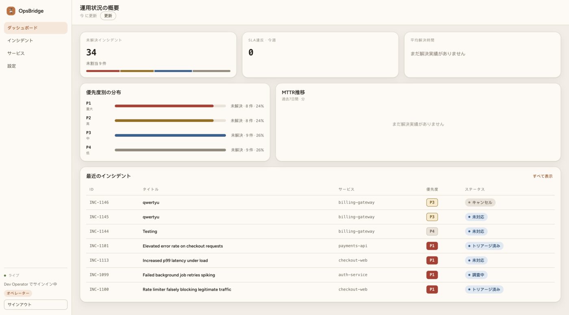Open the 設定 sidebar page
This screenshot has height=315, width=569.
coord(36,66)
